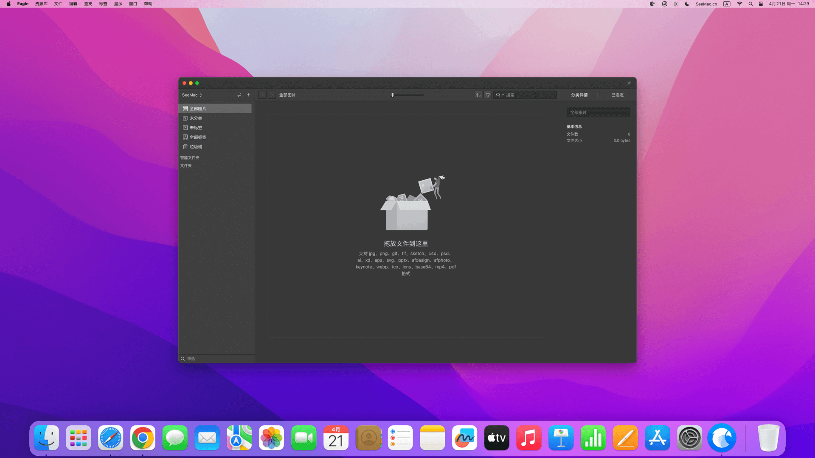Toggle Do Not Disturb moon in menu bar

(x=687, y=4)
